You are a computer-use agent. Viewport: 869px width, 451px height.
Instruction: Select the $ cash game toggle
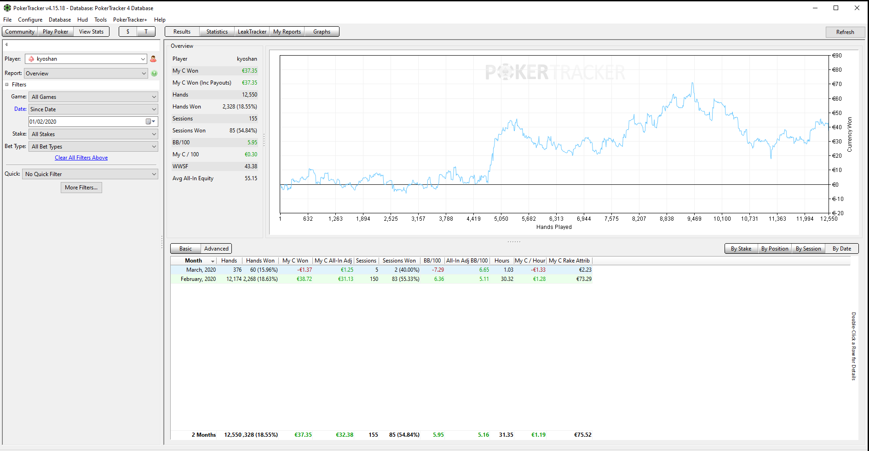(x=128, y=32)
